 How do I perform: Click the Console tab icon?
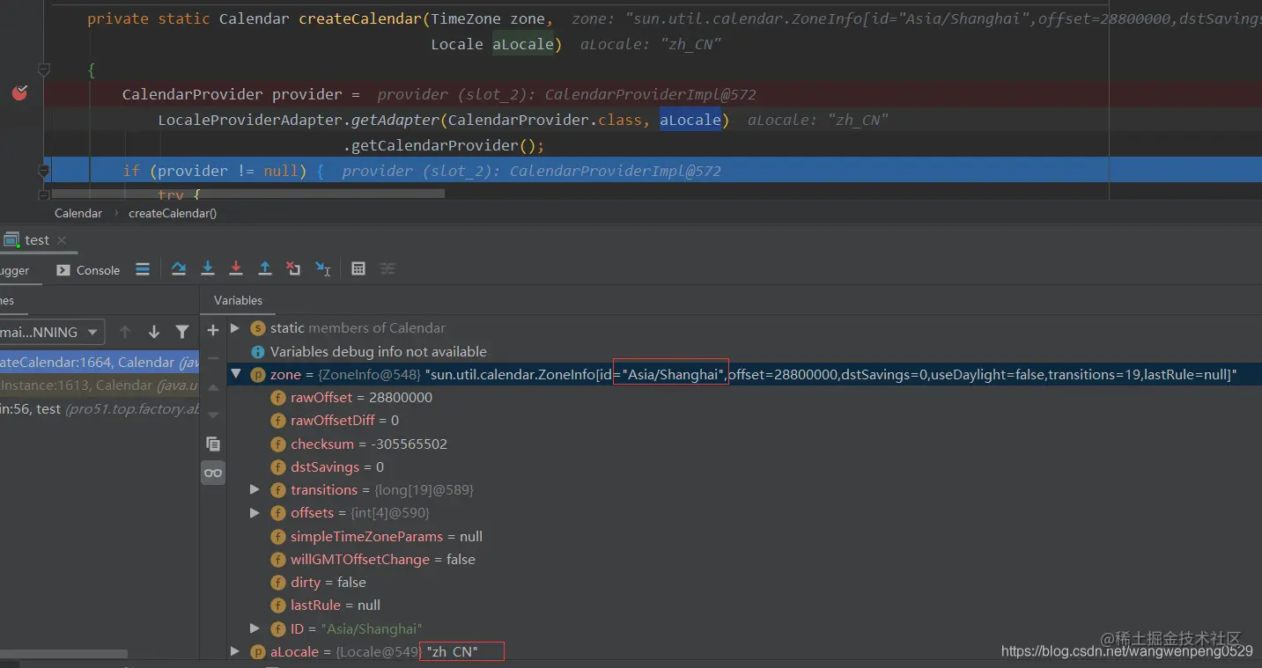tap(63, 270)
